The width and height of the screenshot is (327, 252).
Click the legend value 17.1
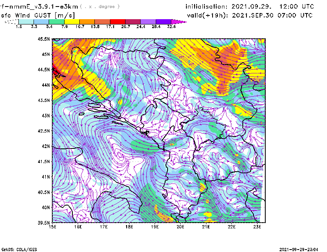click(110, 27)
